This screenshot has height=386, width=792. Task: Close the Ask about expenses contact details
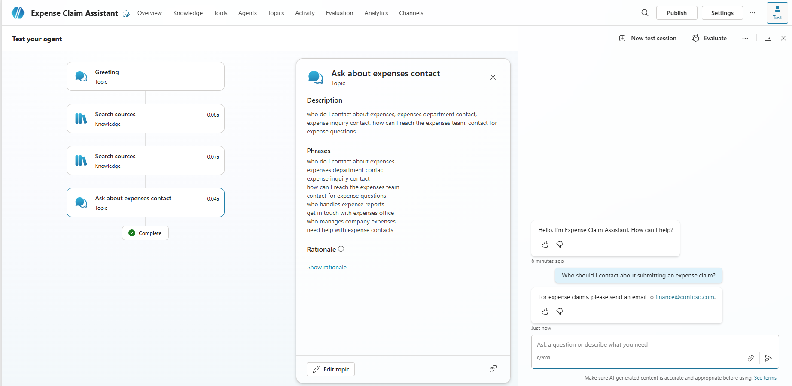(493, 77)
